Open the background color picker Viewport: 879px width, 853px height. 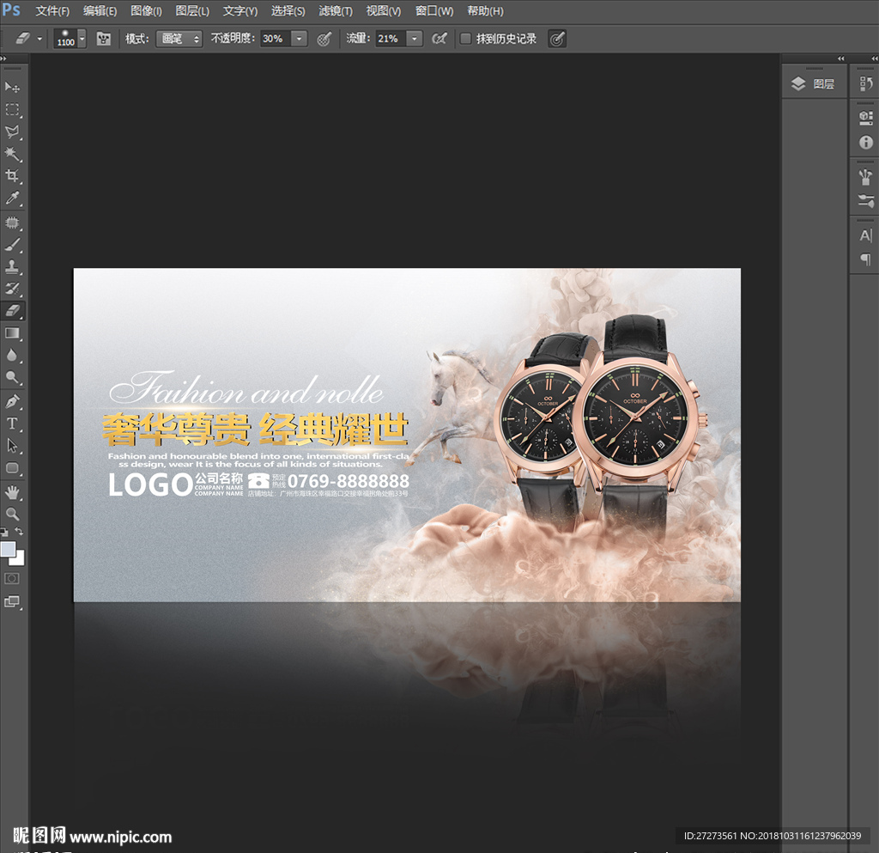click(19, 559)
